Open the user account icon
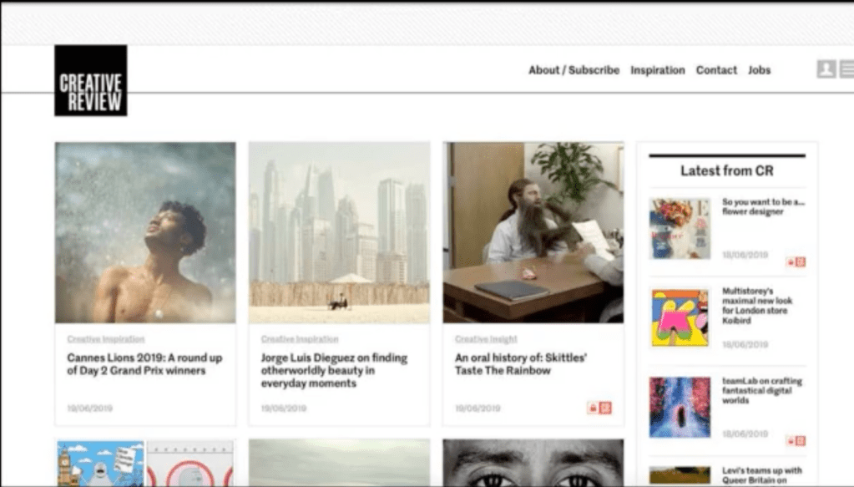The width and height of the screenshot is (854, 487). point(826,69)
